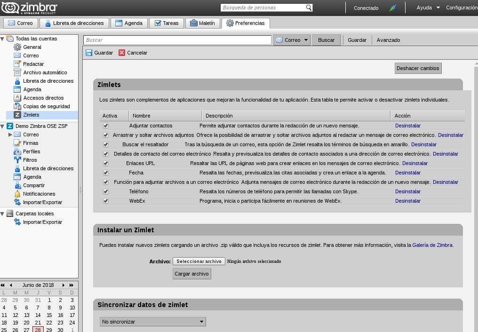Click the people search magnifier icon
The width and height of the screenshot is (478, 332).
[x=309, y=8]
